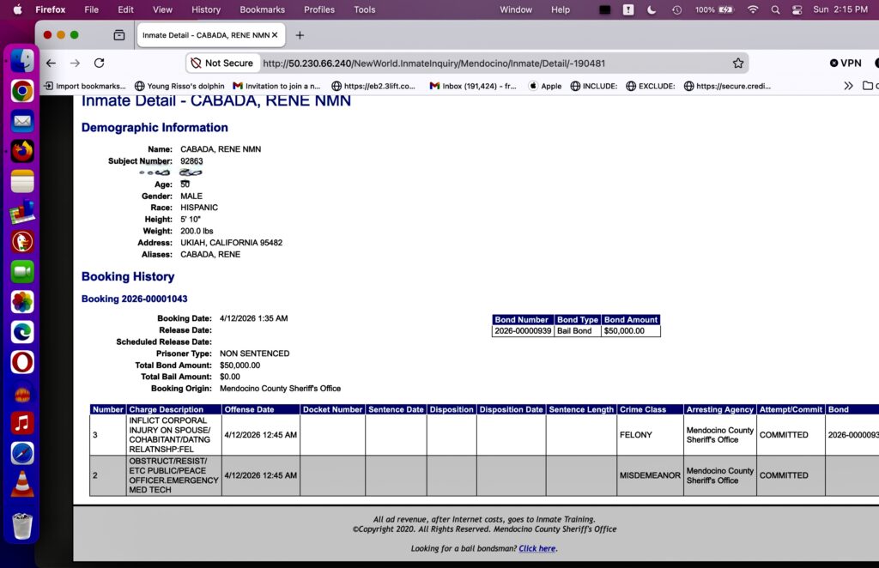
Task: Click the Not Secure shield icon
Action: 196,63
